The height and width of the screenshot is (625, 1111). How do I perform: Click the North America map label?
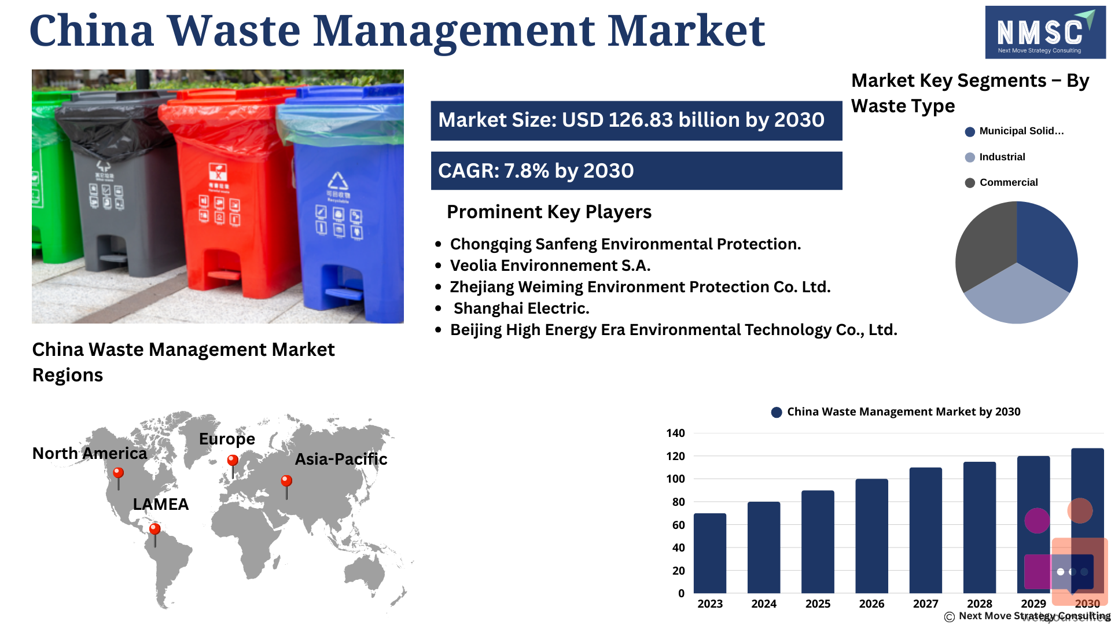tap(90, 453)
